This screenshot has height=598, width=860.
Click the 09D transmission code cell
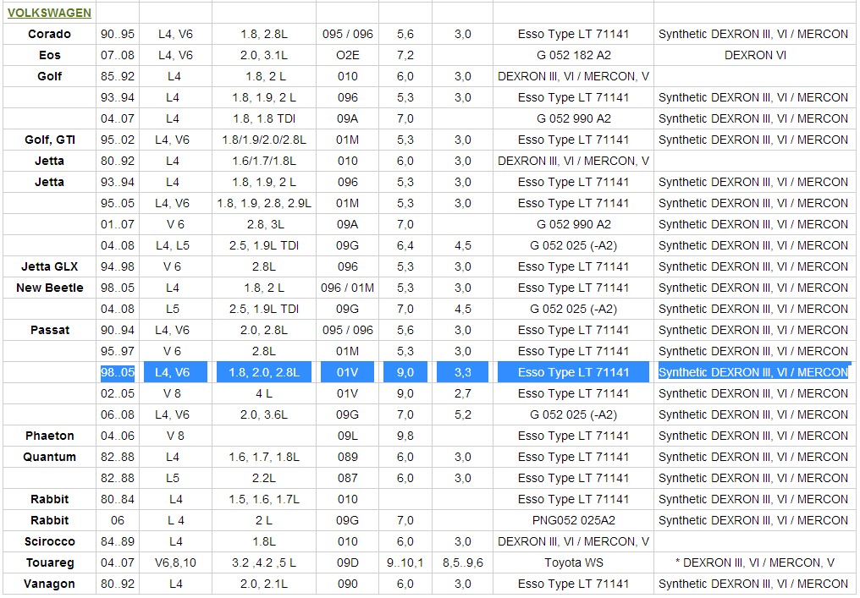pyautogui.click(x=347, y=563)
